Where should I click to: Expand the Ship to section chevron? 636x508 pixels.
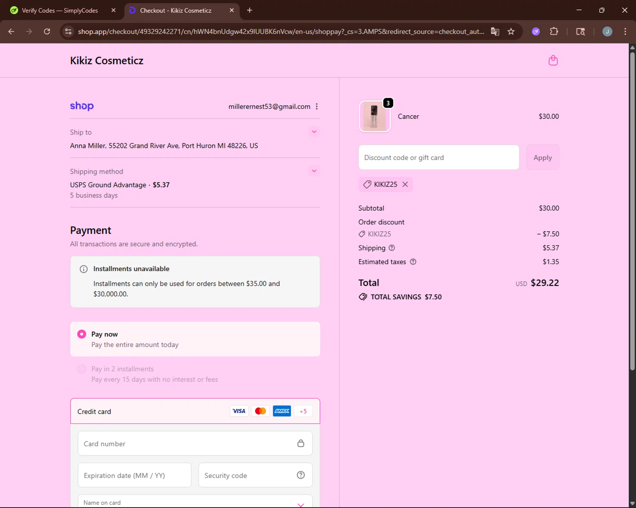(314, 132)
